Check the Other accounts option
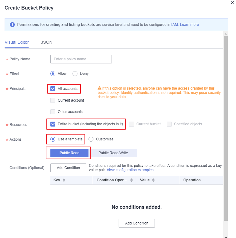236x238 pixels. click(x=53, y=112)
